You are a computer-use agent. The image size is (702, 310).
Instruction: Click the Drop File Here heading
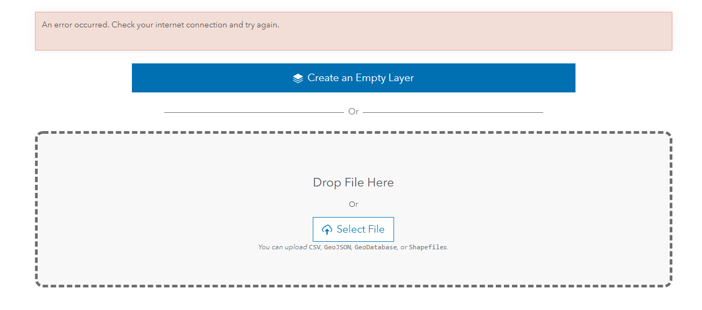[353, 183]
